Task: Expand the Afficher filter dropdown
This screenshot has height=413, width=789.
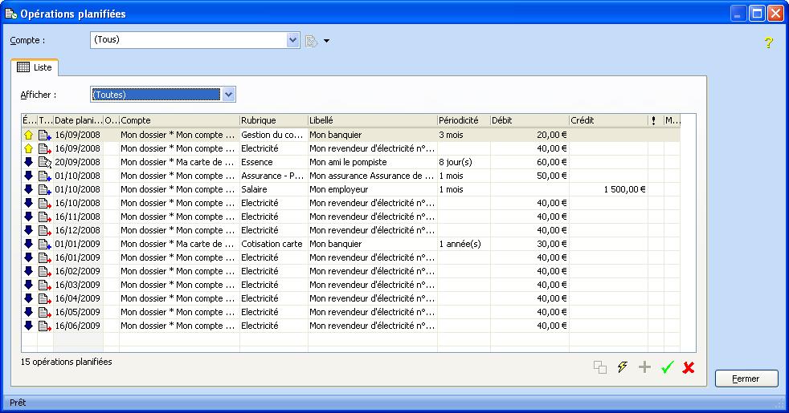Action: pyautogui.click(x=229, y=95)
